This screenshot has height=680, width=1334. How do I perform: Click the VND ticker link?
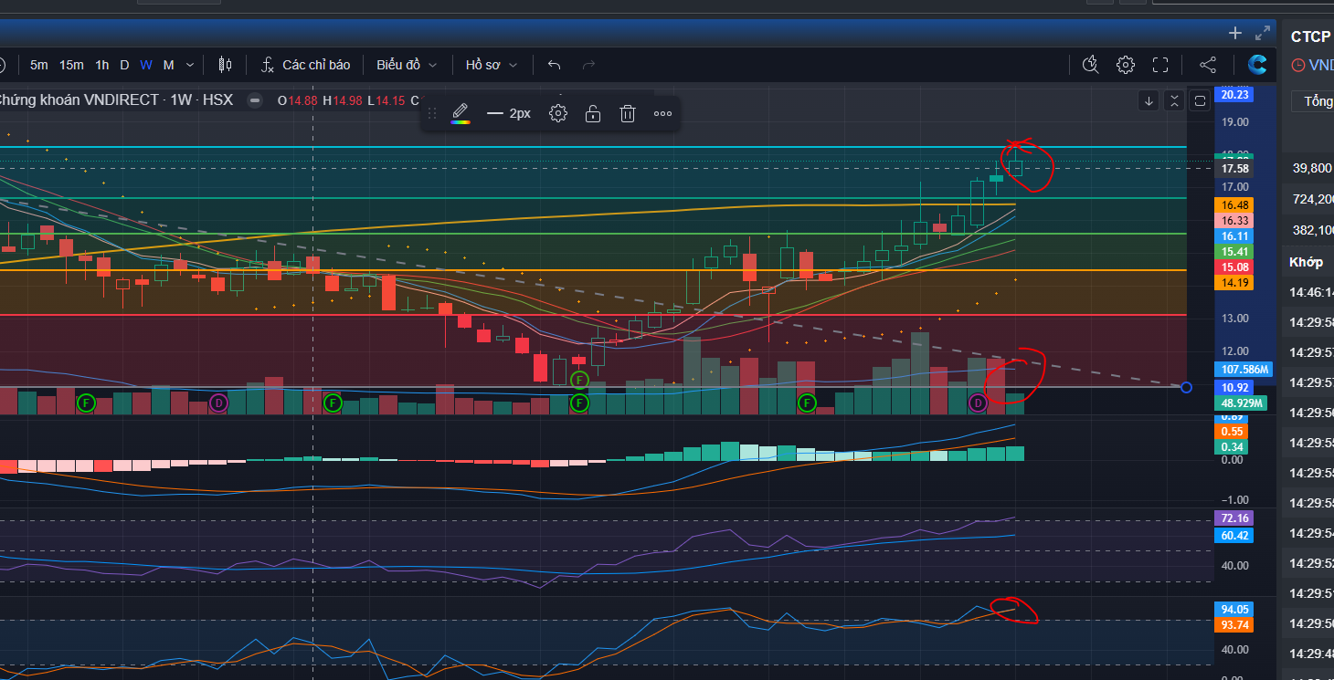pyautogui.click(x=1321, y=65)
